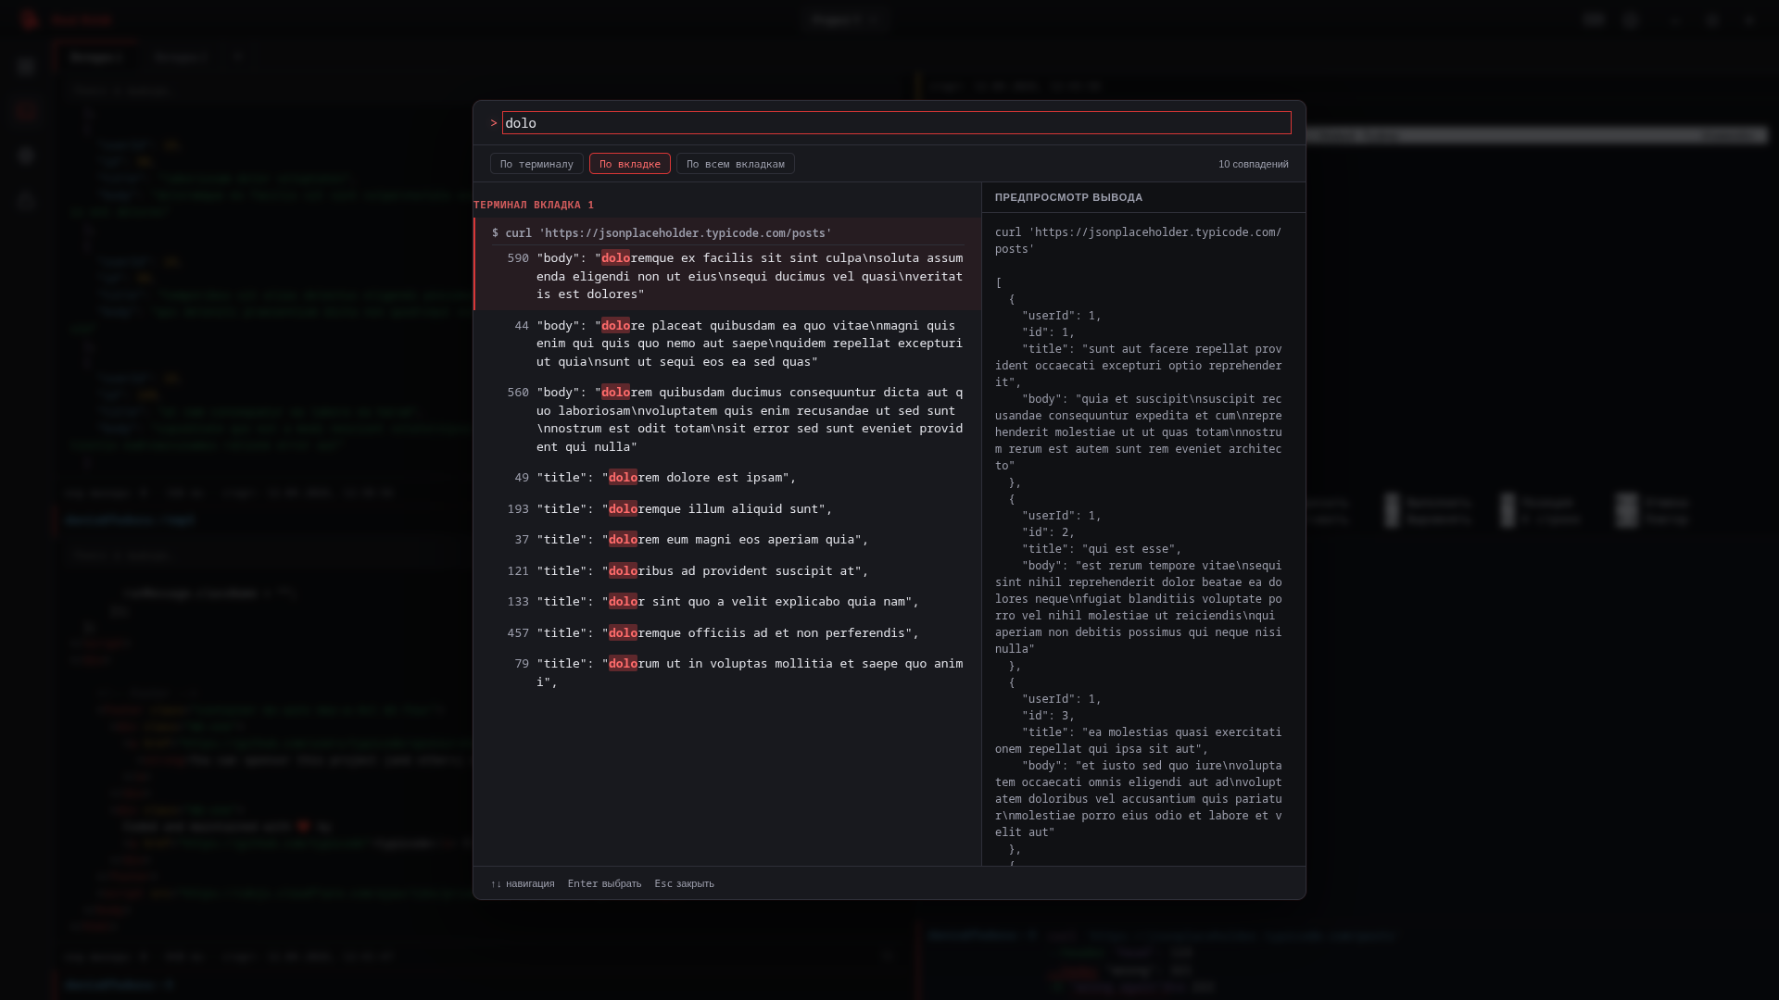Click the 'Enter выбрать' footer hint

coord(604,883)
